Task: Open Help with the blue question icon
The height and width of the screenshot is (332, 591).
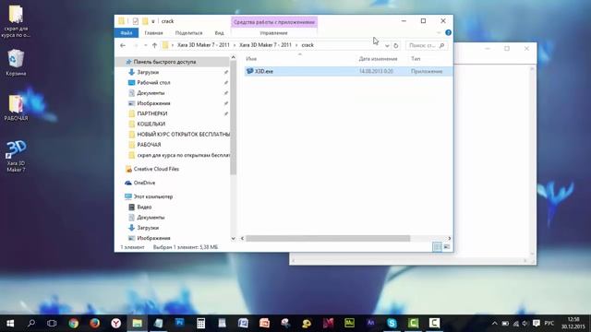Action: [x=448, y=33]
